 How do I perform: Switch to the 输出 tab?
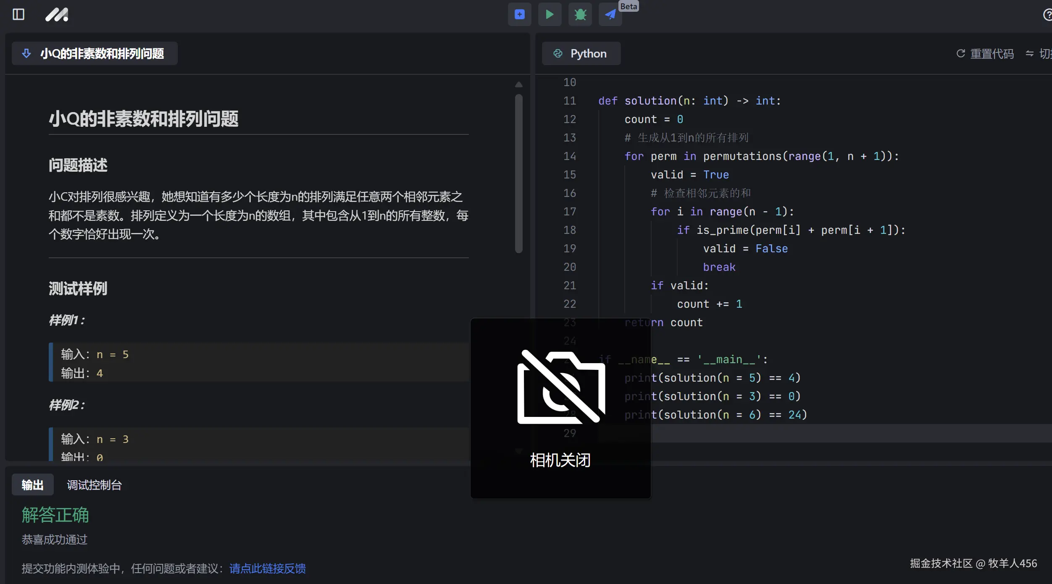click(x=32, y=485)
